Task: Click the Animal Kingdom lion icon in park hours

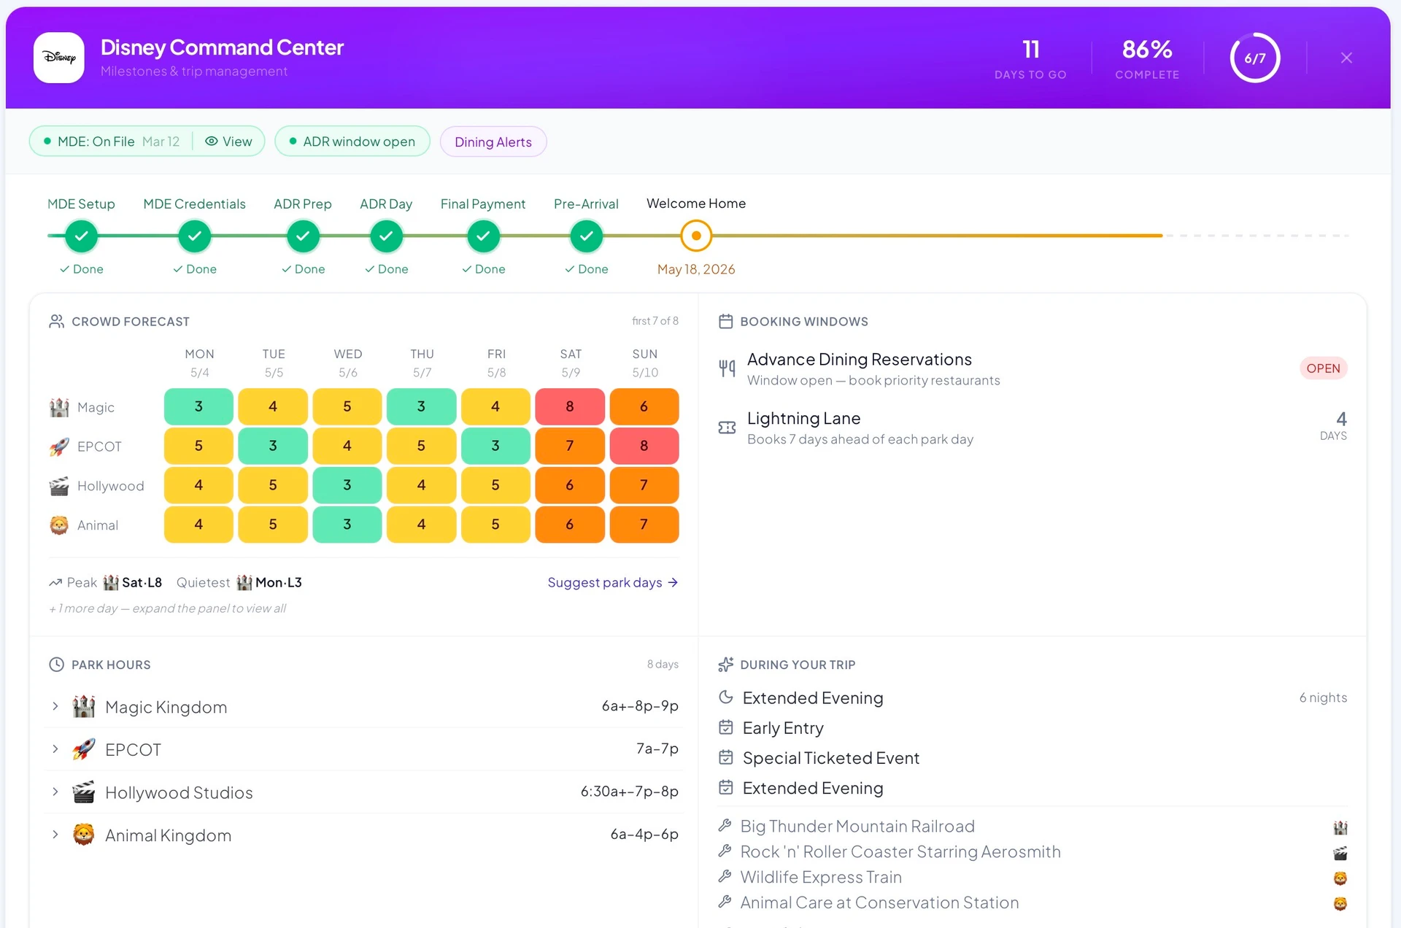Action: pos(84,835)
